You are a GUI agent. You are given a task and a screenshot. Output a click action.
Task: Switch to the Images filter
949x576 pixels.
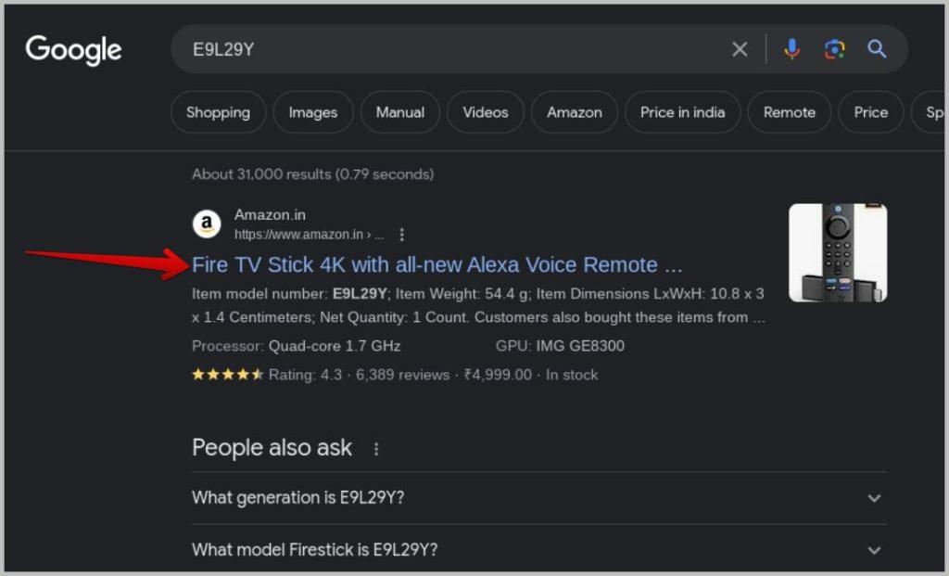313,112
